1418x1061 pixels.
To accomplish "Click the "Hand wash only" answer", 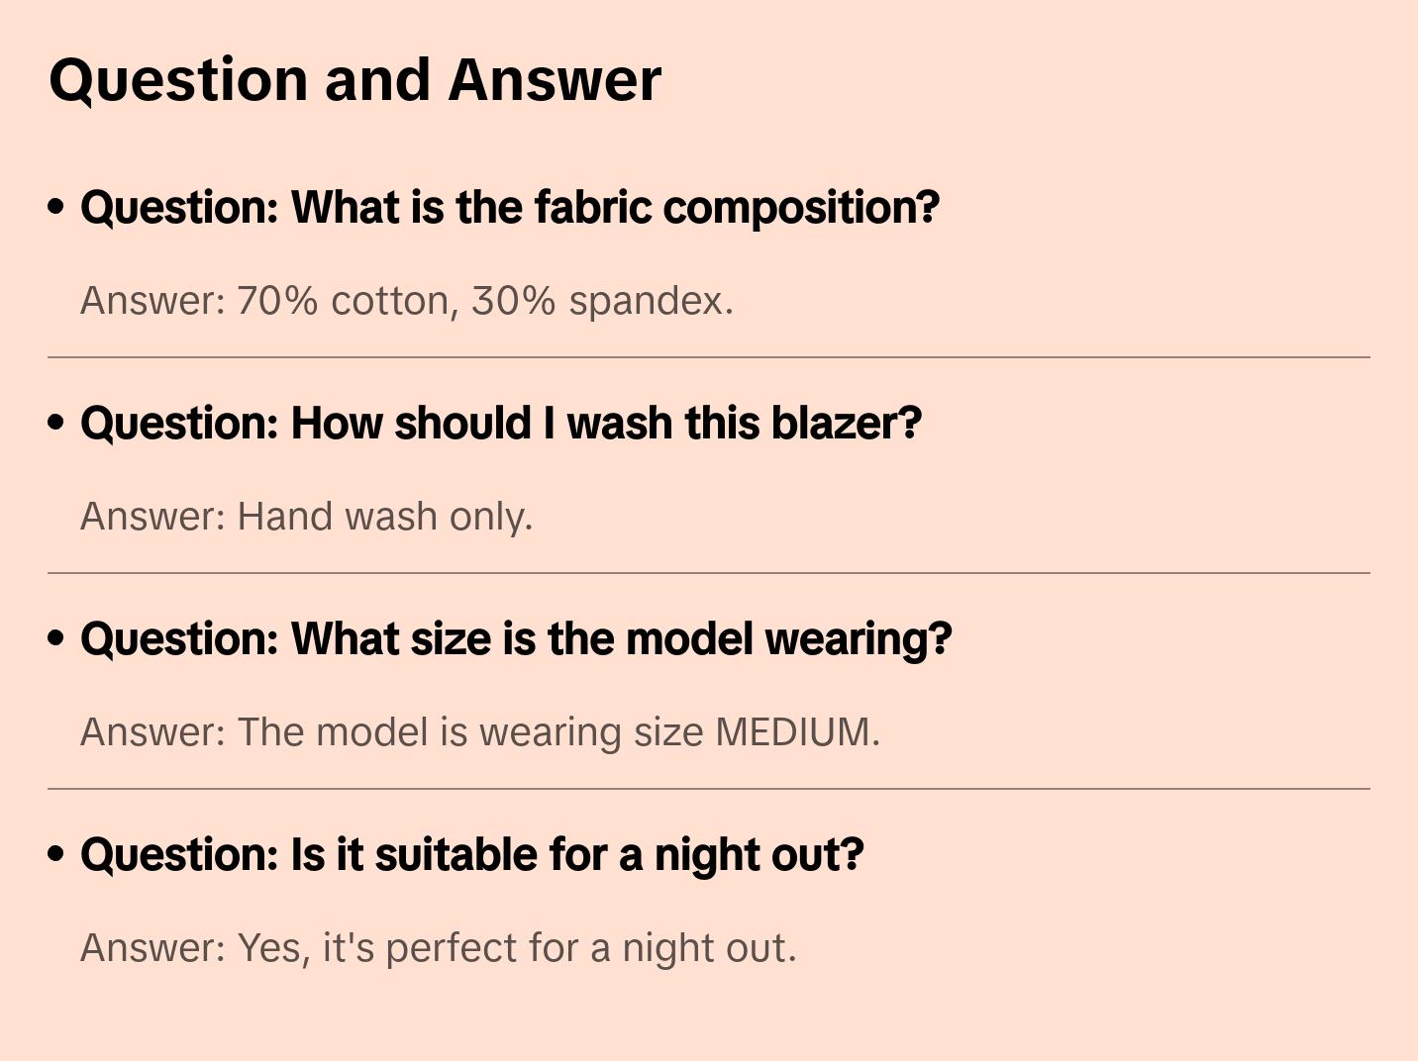I will tap(306, 517).
